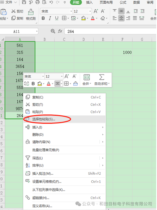The width and height of the screenshot is (157, 210).
Task: Align cell content to top
Action: coord(114,11)
